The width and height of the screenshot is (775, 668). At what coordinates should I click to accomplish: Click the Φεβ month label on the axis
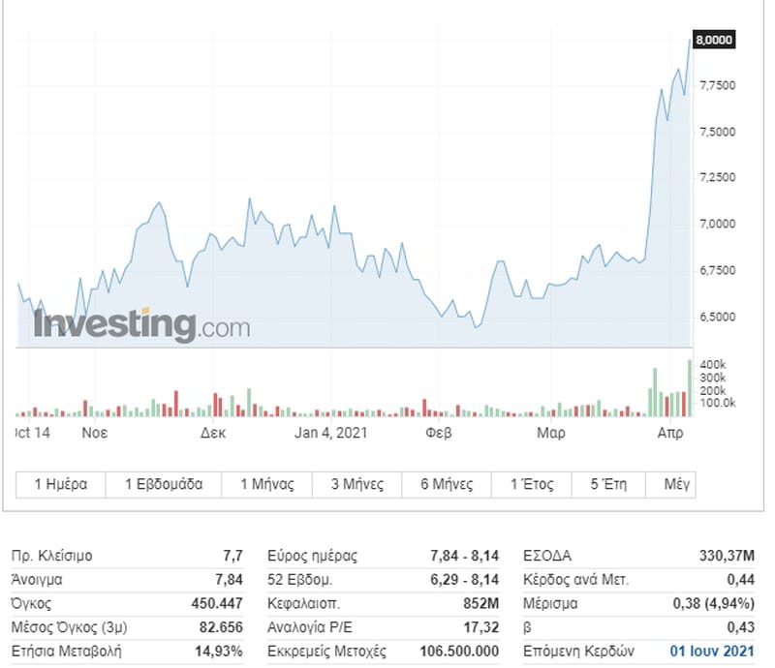click(439, 433)
